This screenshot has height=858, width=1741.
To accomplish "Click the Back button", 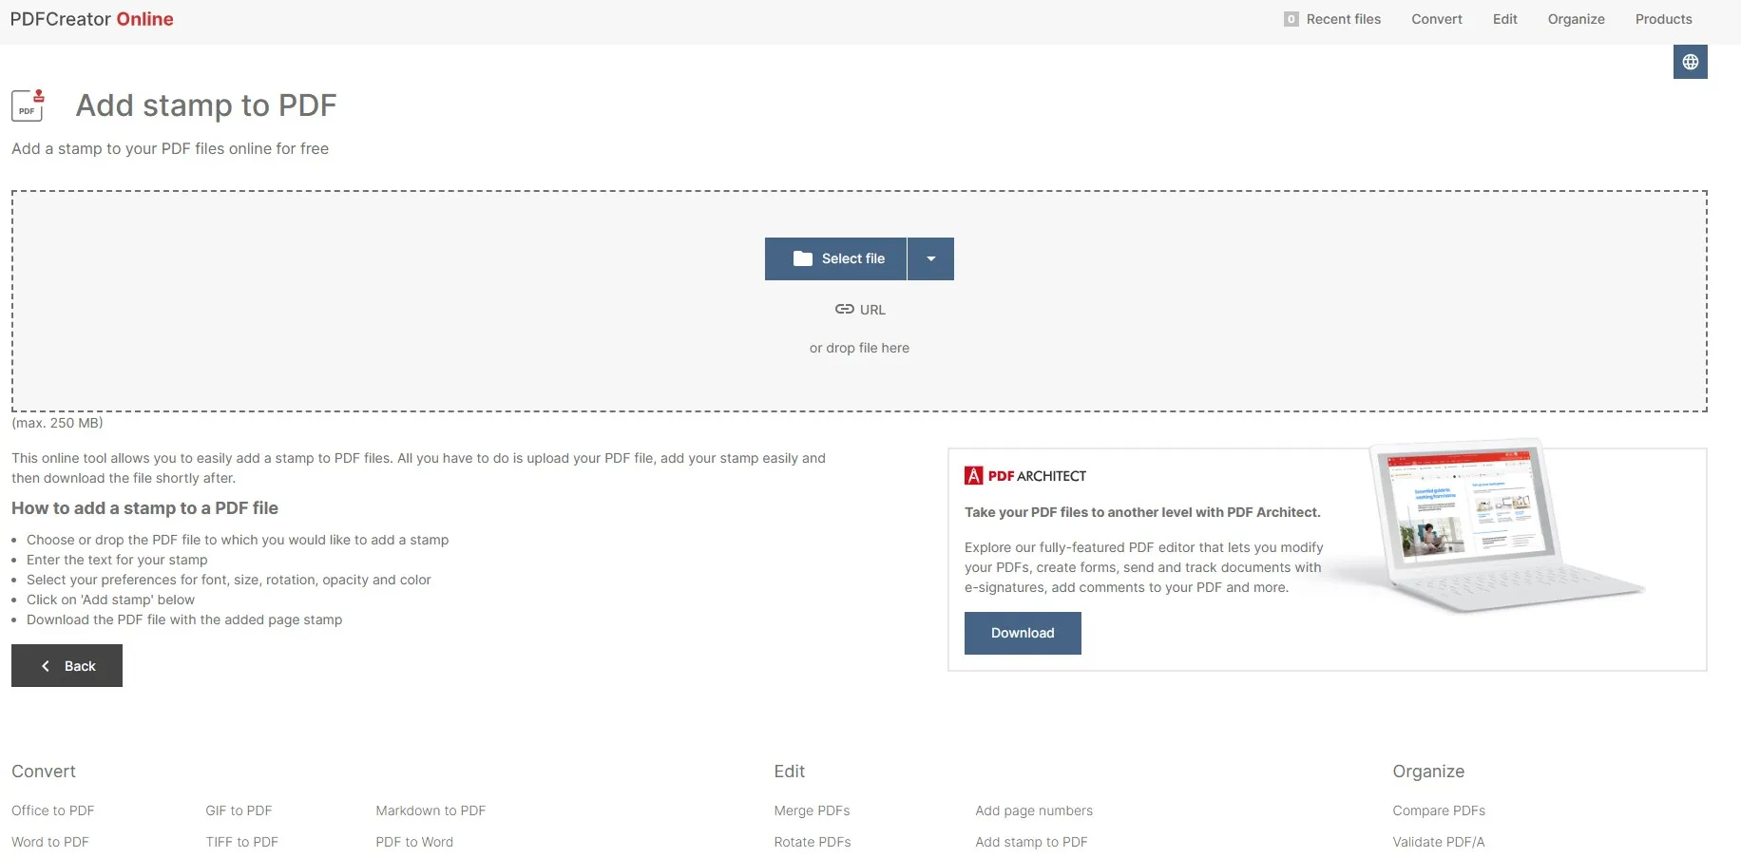I will point(67,665).
